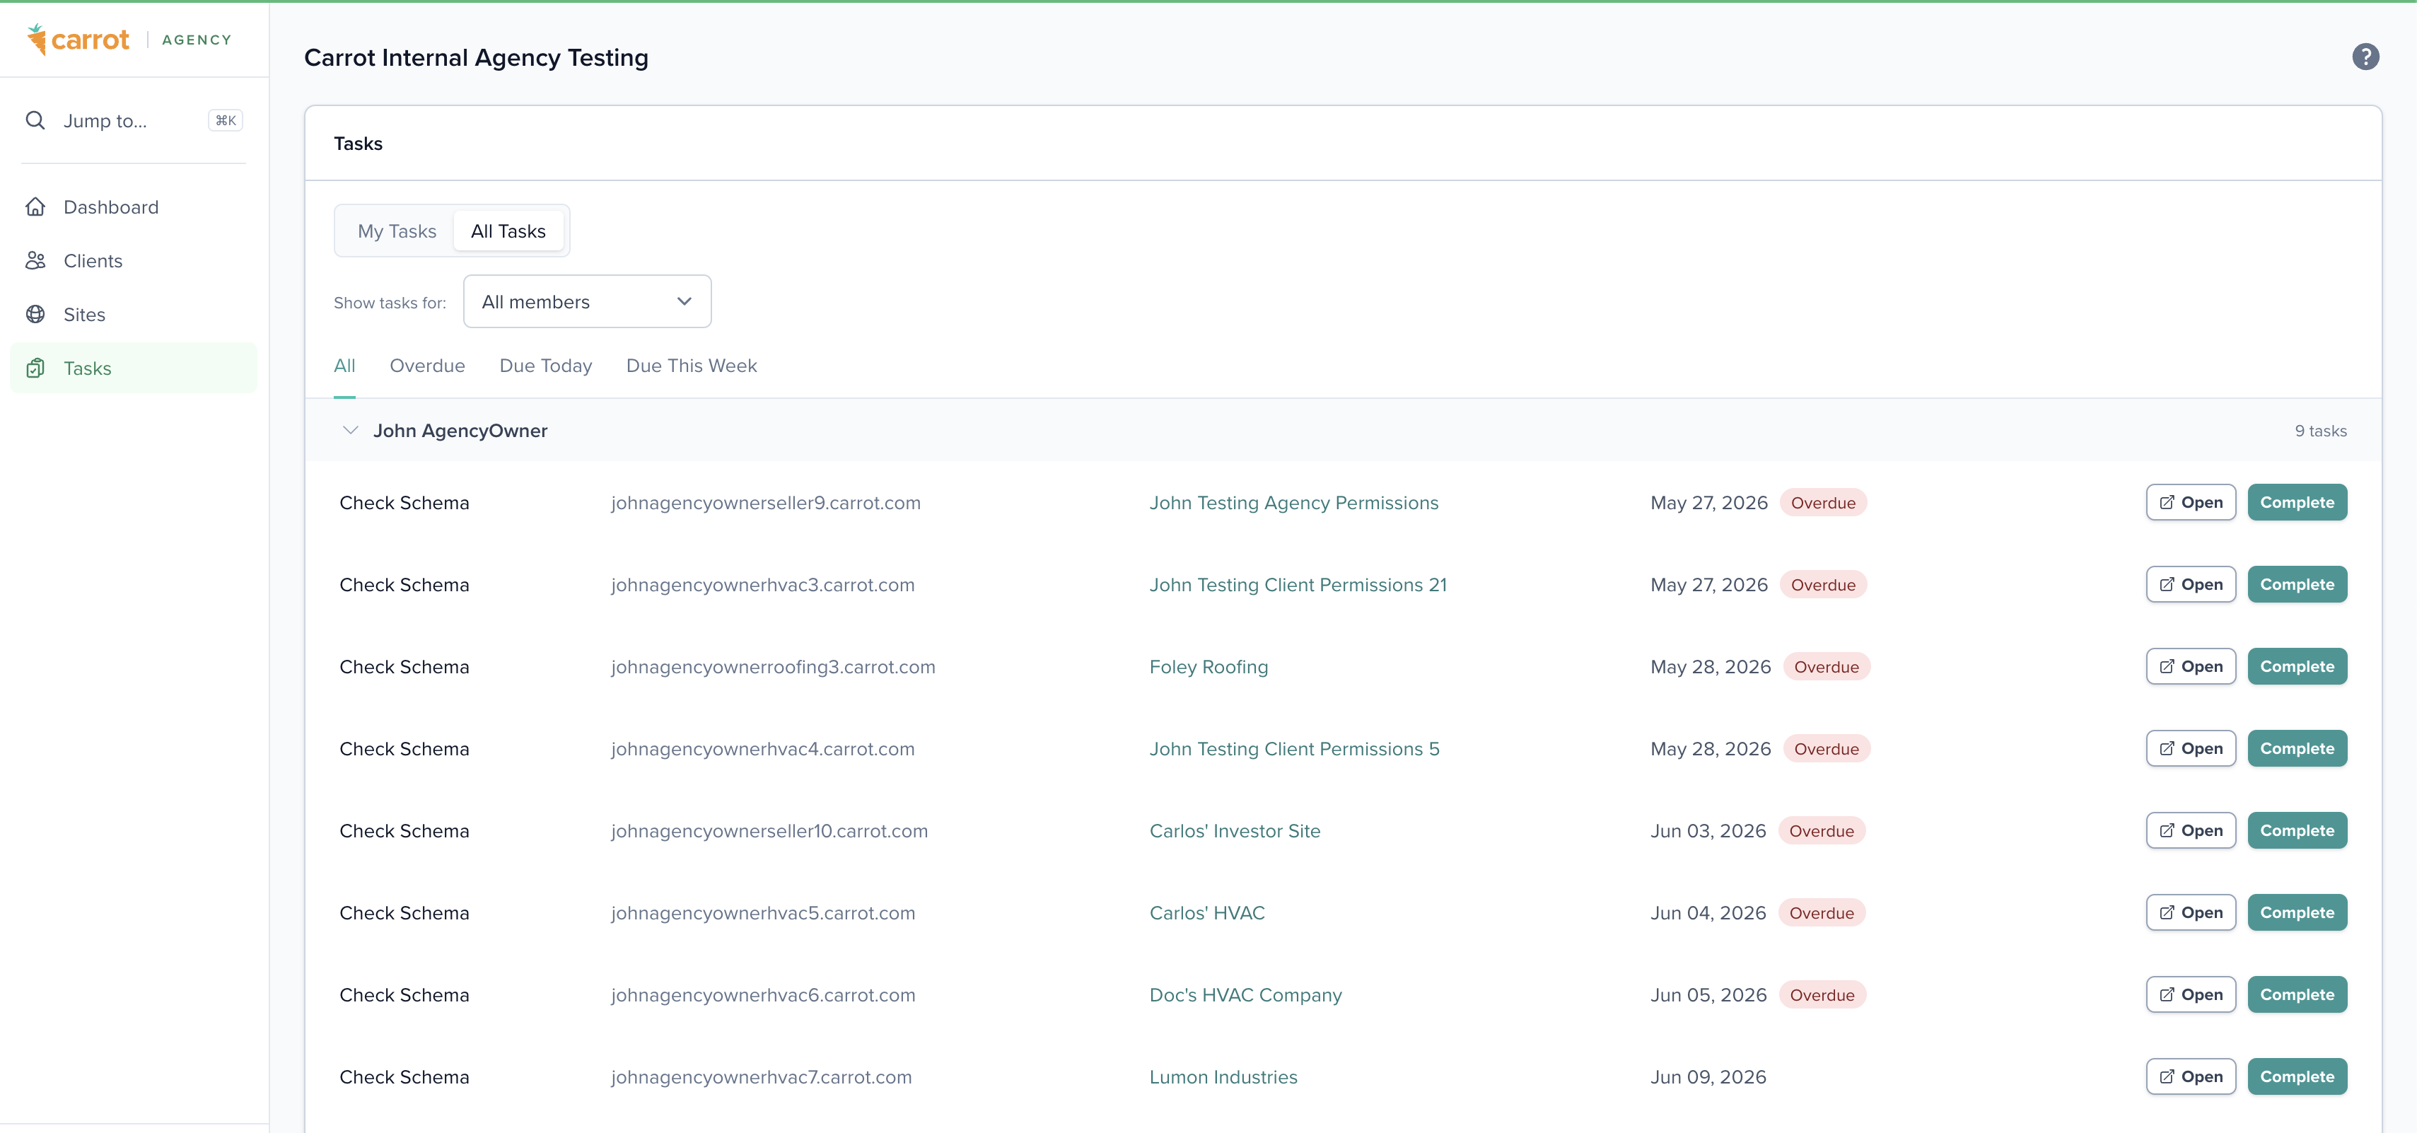Click the Tasks clipboard icon

(x=35, y=368)
